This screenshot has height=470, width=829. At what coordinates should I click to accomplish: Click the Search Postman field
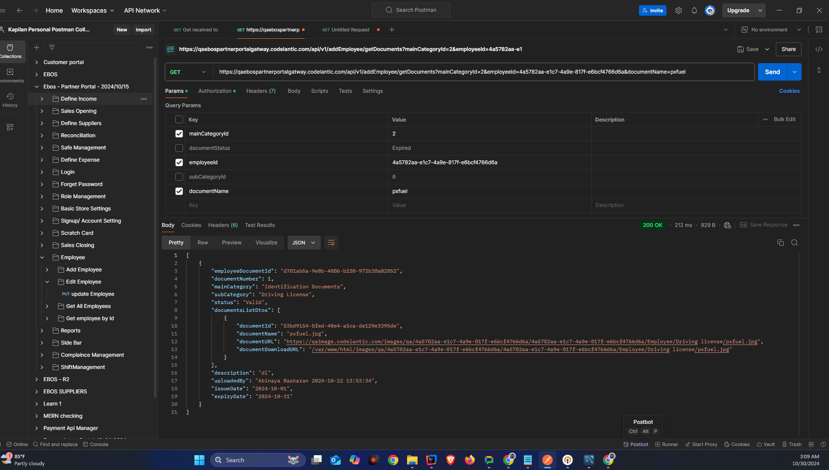[411, 10]
